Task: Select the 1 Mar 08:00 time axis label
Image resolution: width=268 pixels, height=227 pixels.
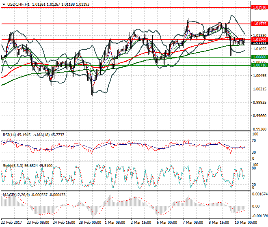Action: [115, 223]
